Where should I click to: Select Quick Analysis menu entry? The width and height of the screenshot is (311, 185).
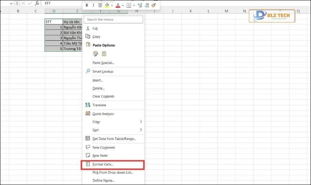pyautogui.click(x=103, y=114)
